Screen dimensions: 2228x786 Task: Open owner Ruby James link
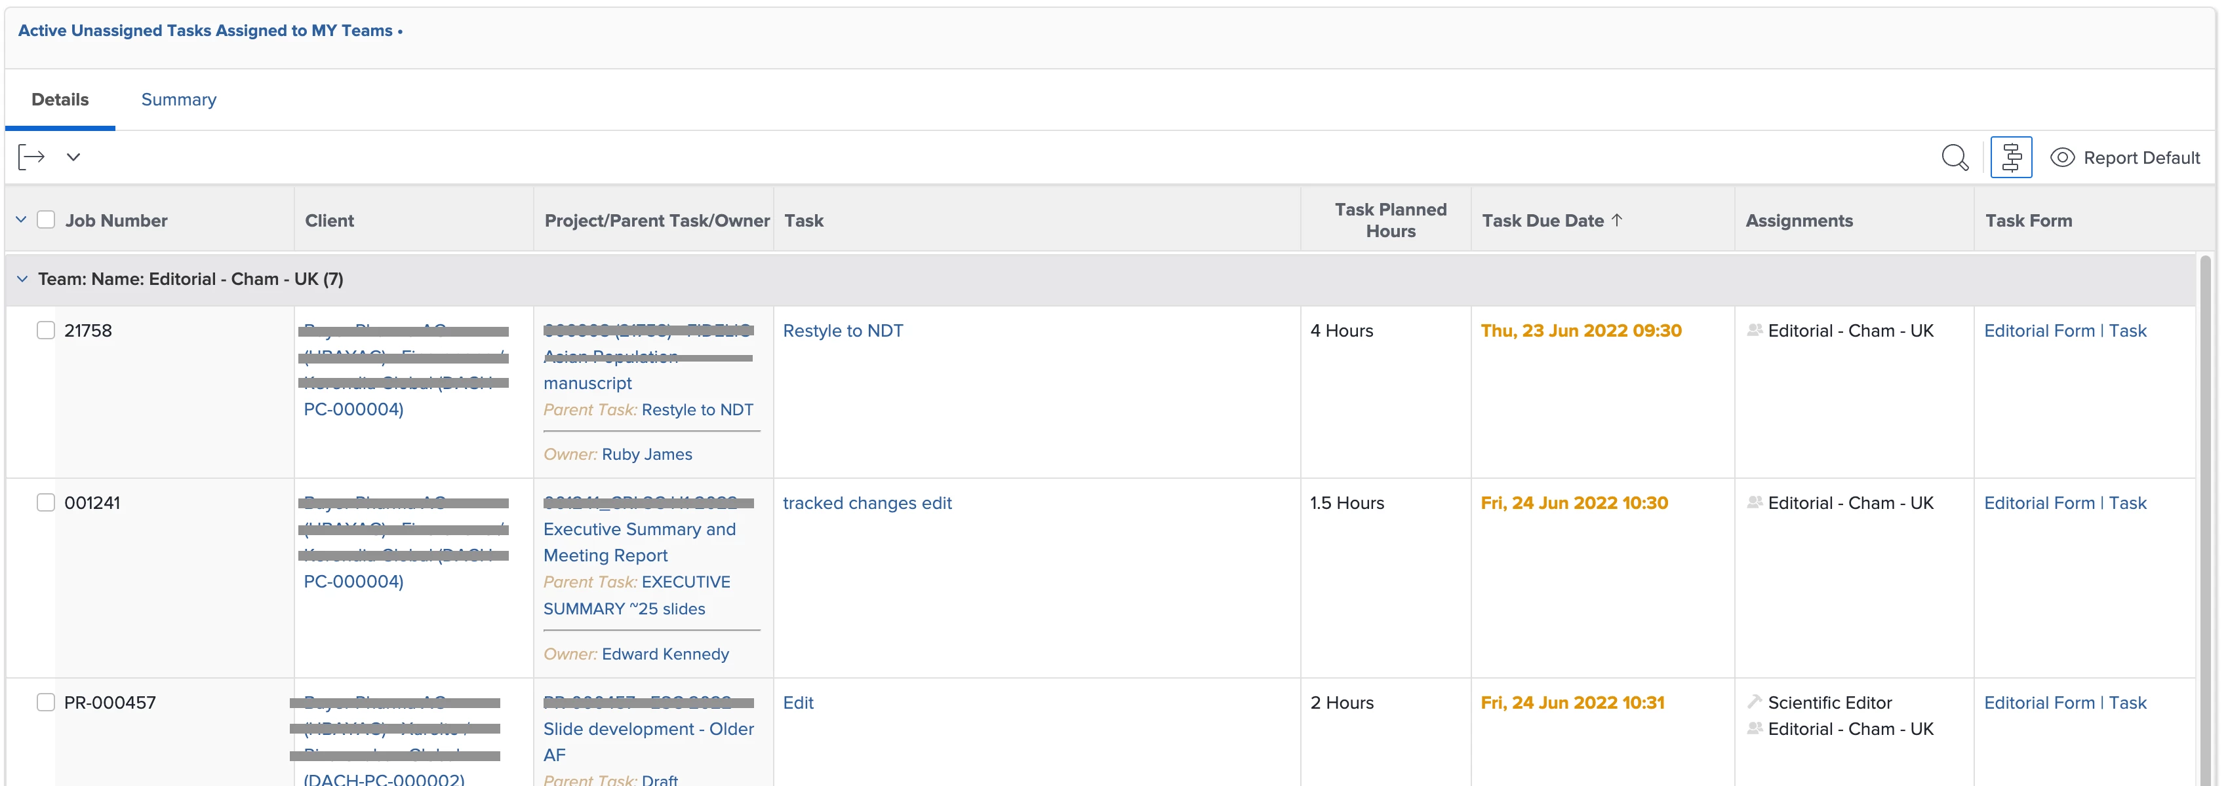646,455
